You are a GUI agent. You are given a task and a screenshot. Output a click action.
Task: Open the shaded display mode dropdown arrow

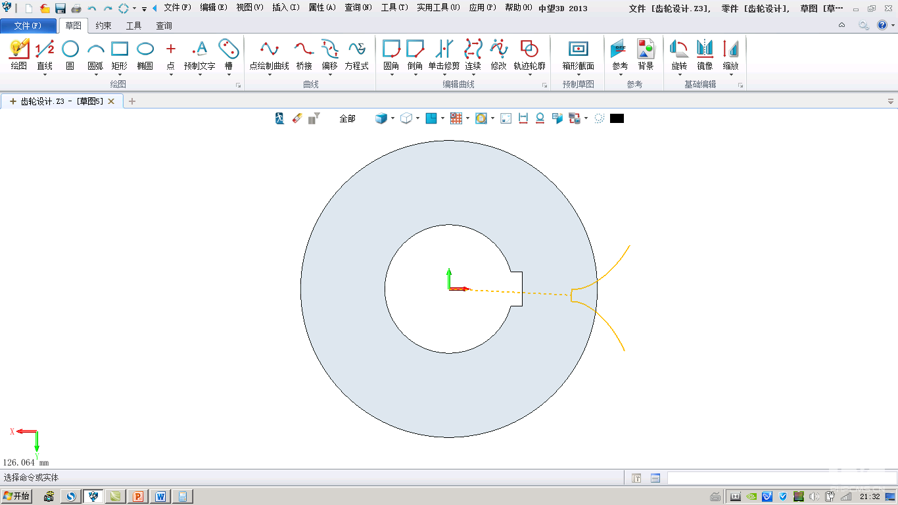pyautogui.click(x=392, y=118)
